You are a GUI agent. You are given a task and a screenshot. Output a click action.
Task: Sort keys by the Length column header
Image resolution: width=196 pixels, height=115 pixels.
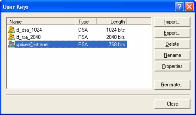click(x=112, y=22)
